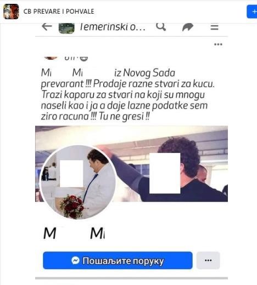The height and width of the screenshot is (285, 257).
Task: Click the partially visible poster avatar
Action: point(51,58)
